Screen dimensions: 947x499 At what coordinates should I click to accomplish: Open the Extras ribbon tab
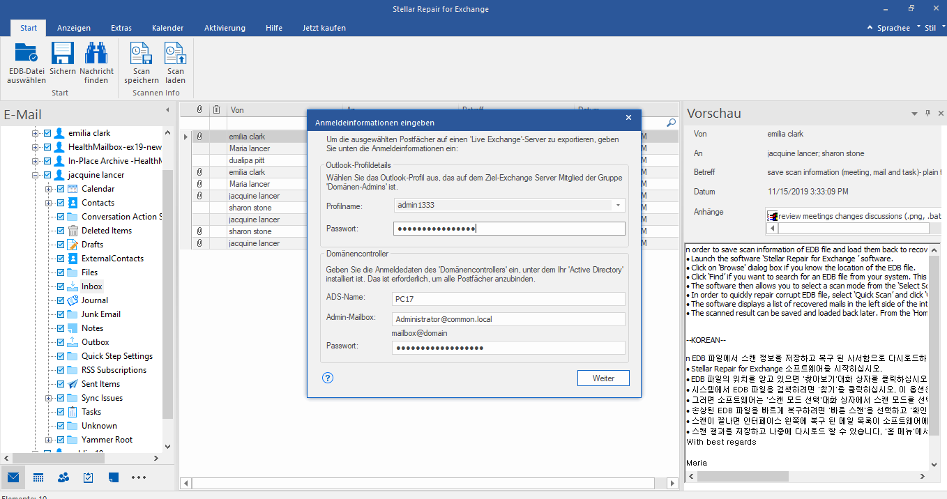pyautogui.click(x=121, y=28)
